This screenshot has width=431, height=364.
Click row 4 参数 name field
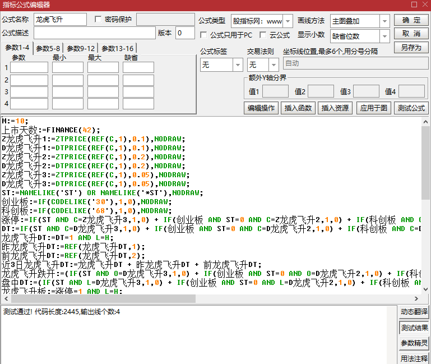[x=29, y=104]
